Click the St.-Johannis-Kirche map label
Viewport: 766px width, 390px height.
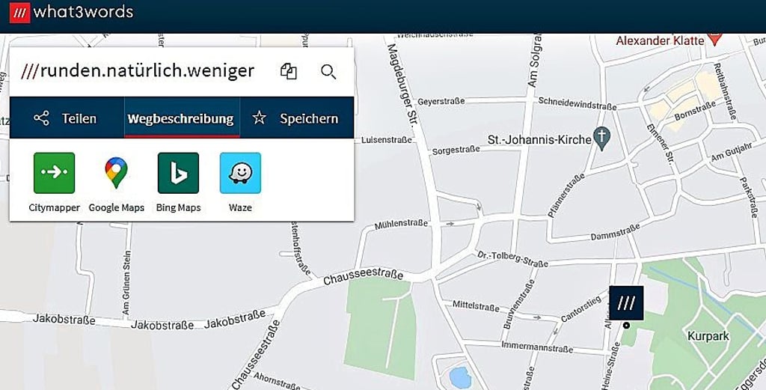click(x=539, y=140)
